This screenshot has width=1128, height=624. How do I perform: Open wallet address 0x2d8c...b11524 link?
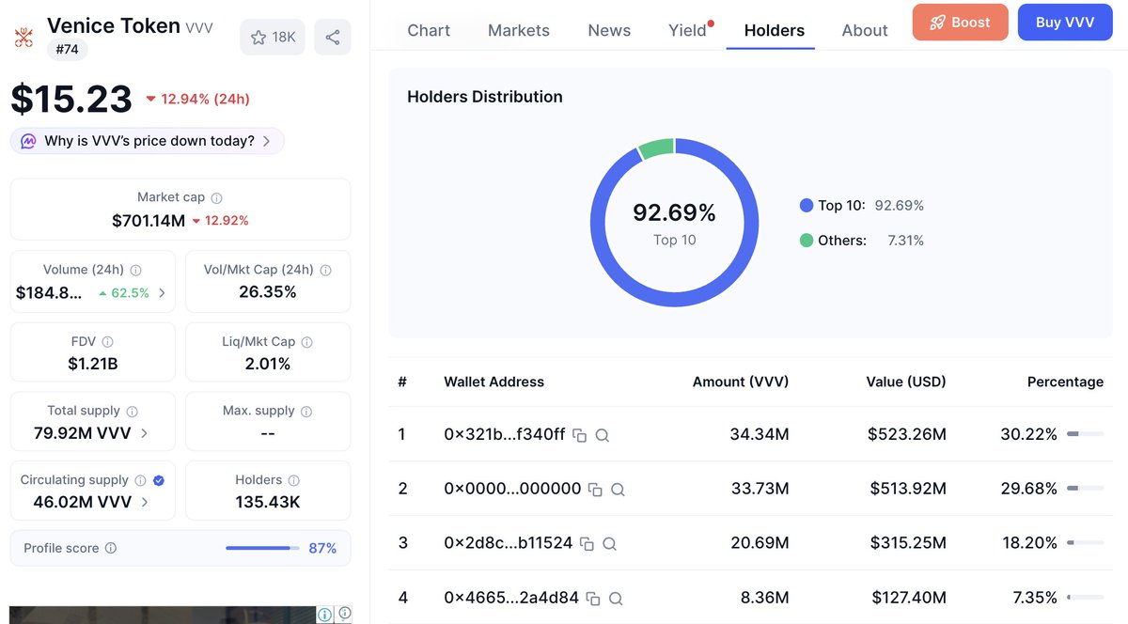click(509, 542)
